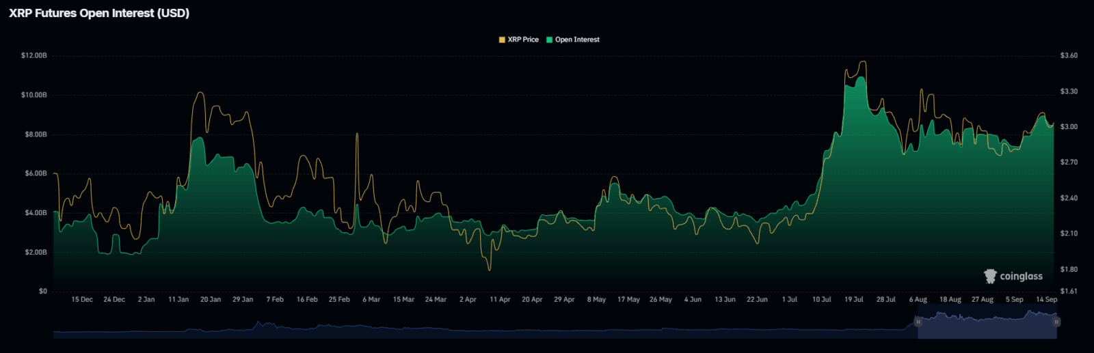Image resolution: width=1094 pixels, height=353 pixels.
Task: Toggle the XRP Price legend series
Action: point(519,40)
